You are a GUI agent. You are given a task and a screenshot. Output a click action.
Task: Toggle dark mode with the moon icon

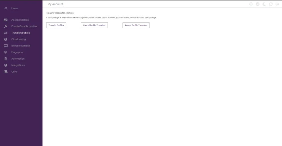pyautogui.click(x=264, y=4)
